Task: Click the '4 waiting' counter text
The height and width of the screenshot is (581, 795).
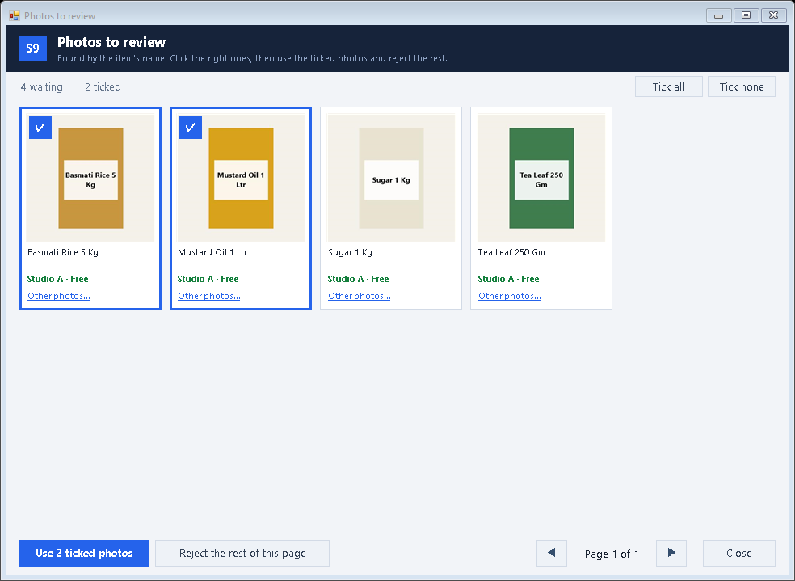Action: [41, 87]
